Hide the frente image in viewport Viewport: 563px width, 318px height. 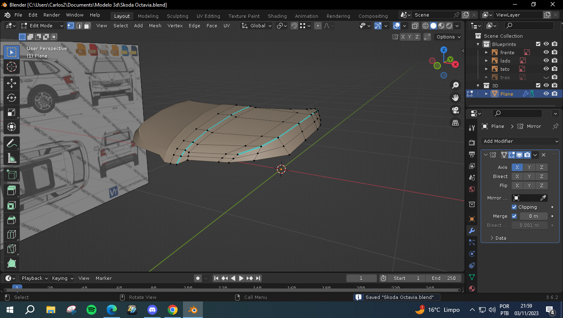pos(546,53)
